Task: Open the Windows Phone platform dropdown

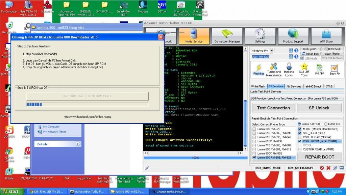Action: 271,51
